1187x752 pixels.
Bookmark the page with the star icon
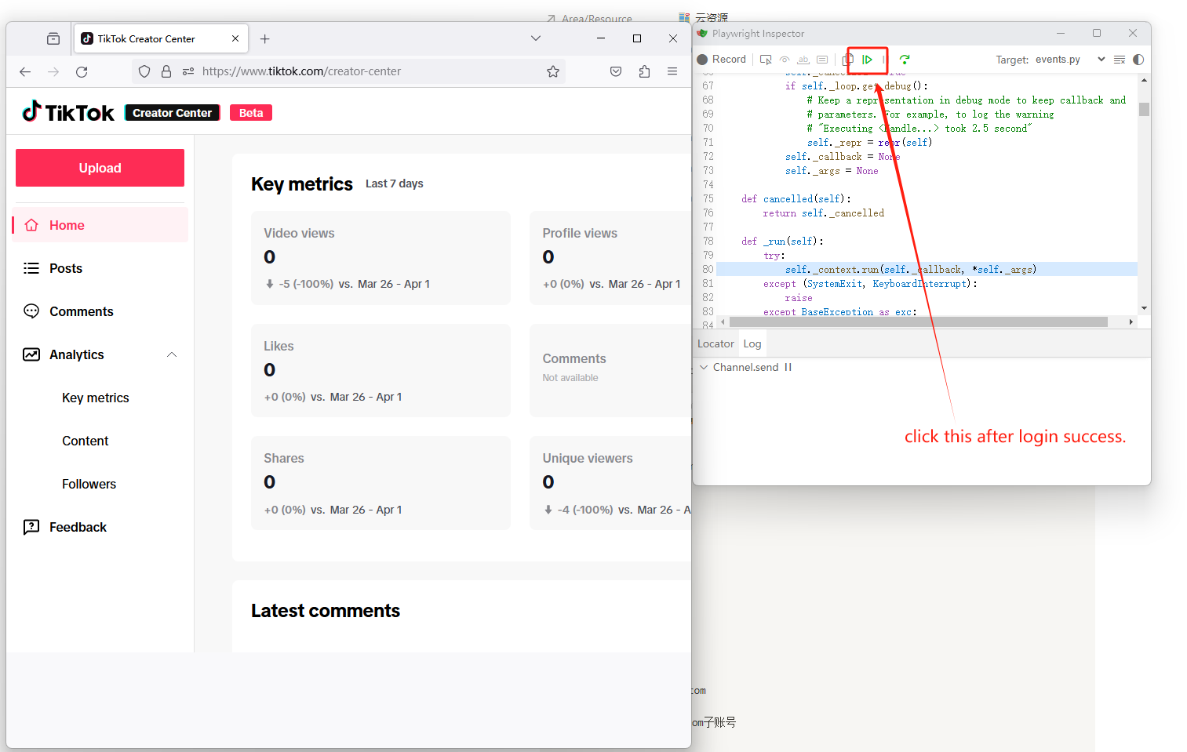point(553,71)
